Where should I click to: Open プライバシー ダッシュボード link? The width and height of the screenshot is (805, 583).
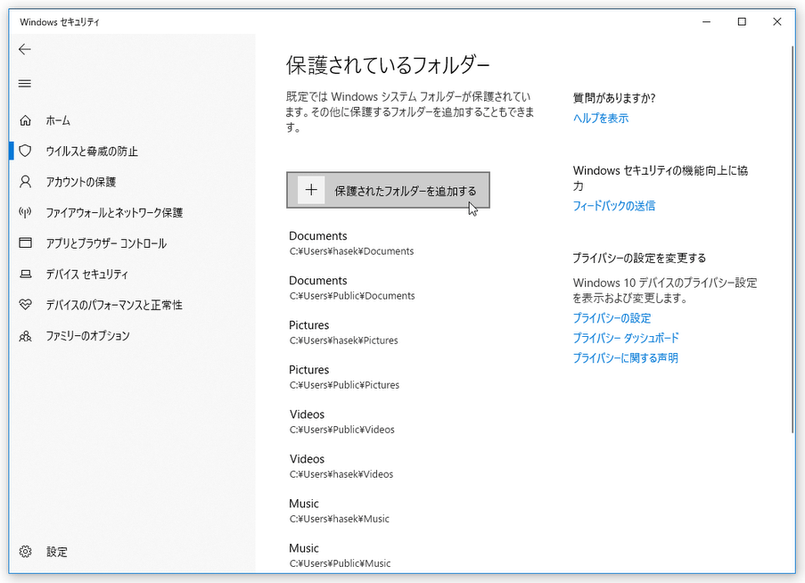[x=626, y=338]
